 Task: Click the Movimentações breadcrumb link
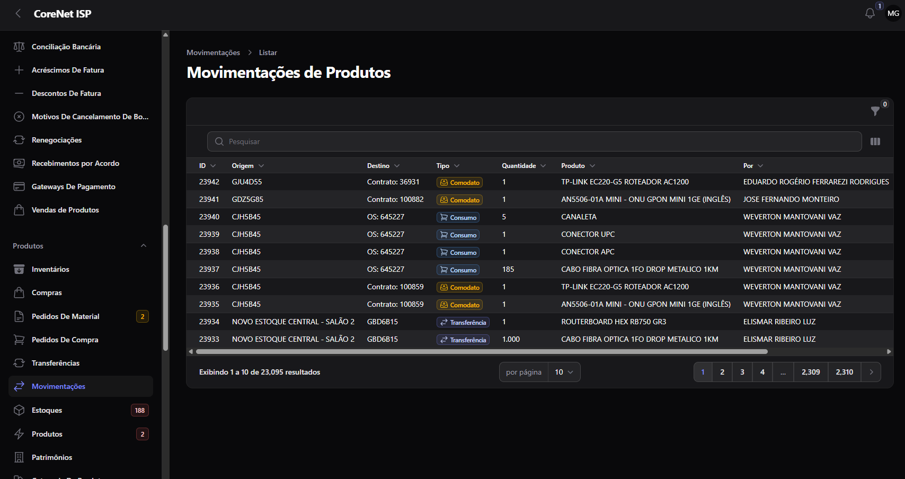[x=213, y=52]
